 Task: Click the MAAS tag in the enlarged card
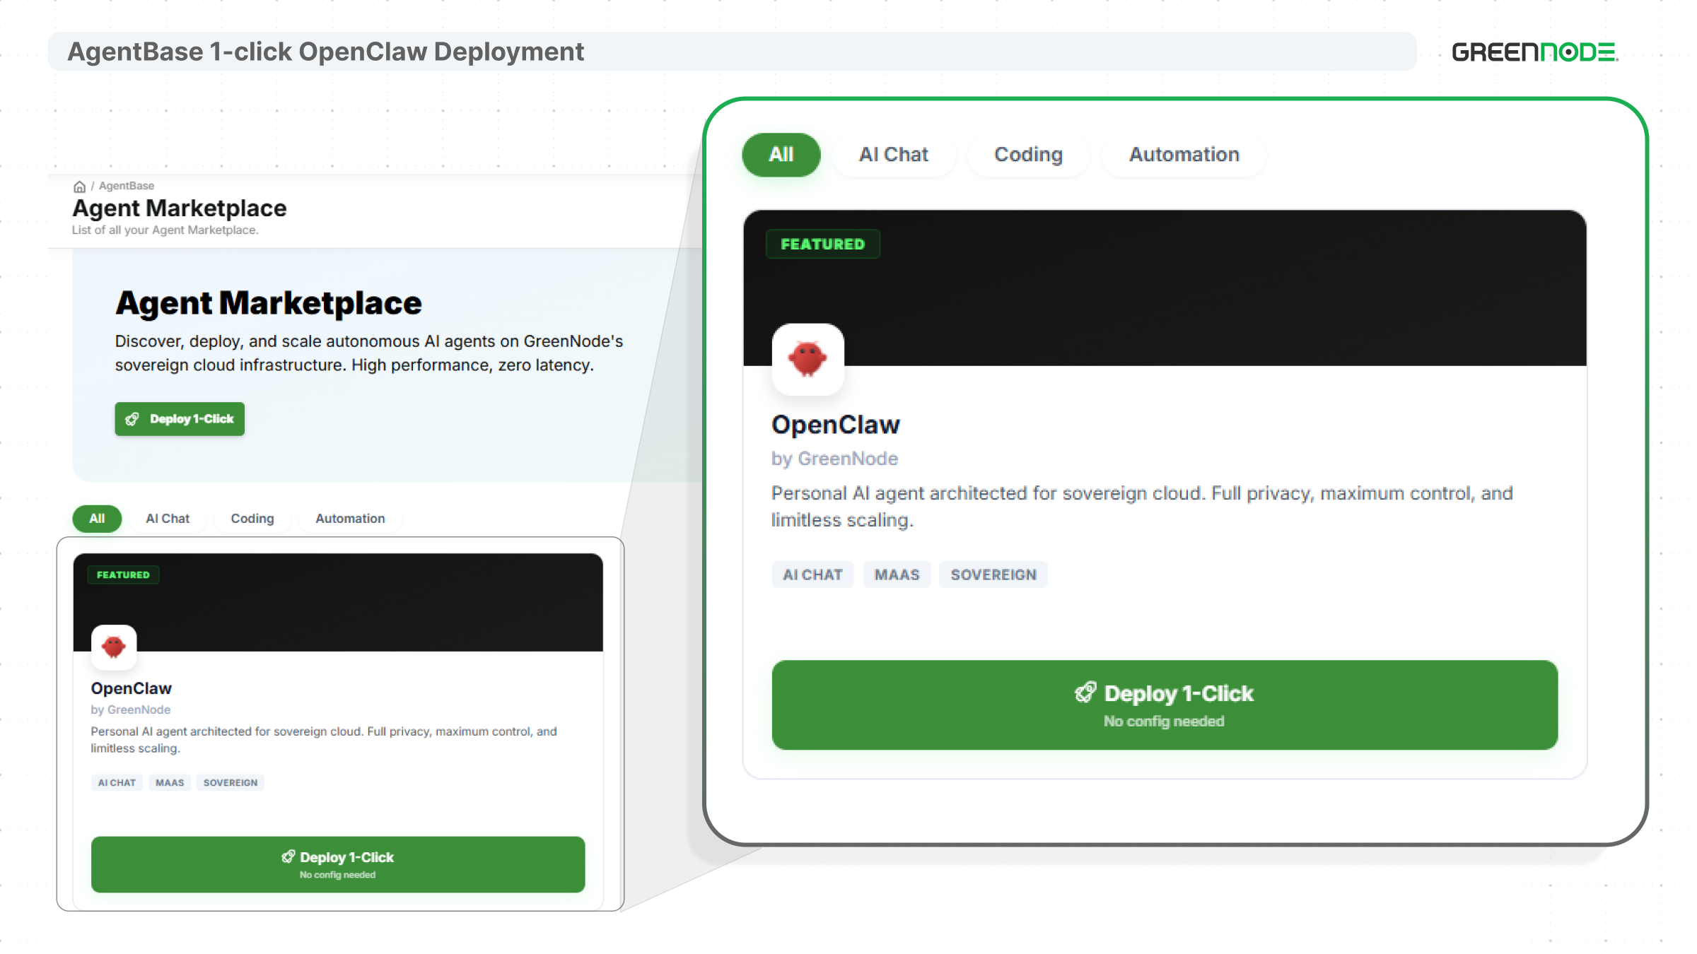(x=897, y=575)
